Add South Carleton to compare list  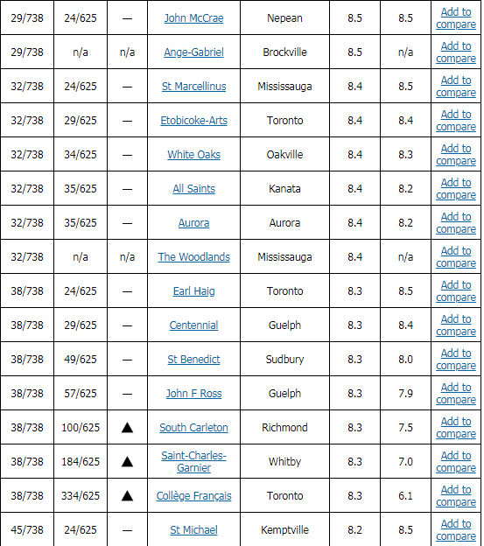pos(456,428)
